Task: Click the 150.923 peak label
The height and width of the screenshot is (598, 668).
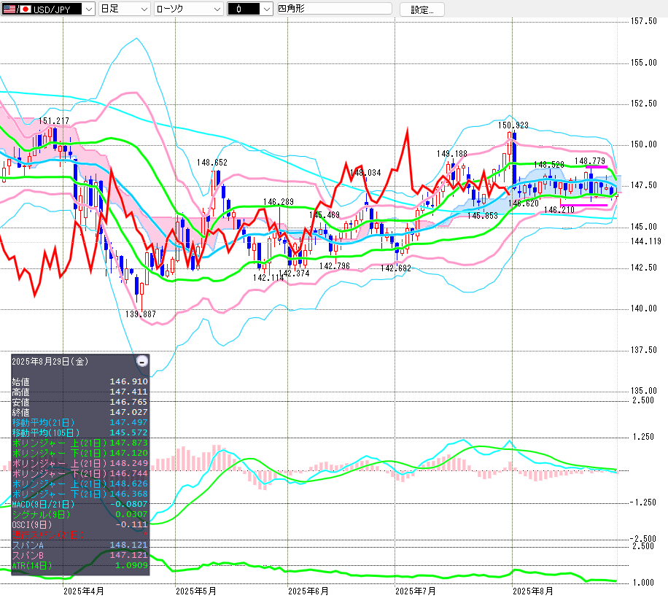Action: coord(513,125)
